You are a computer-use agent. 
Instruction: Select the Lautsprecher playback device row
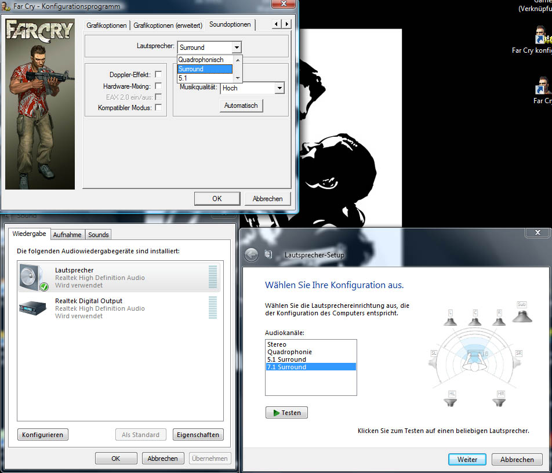119,277
